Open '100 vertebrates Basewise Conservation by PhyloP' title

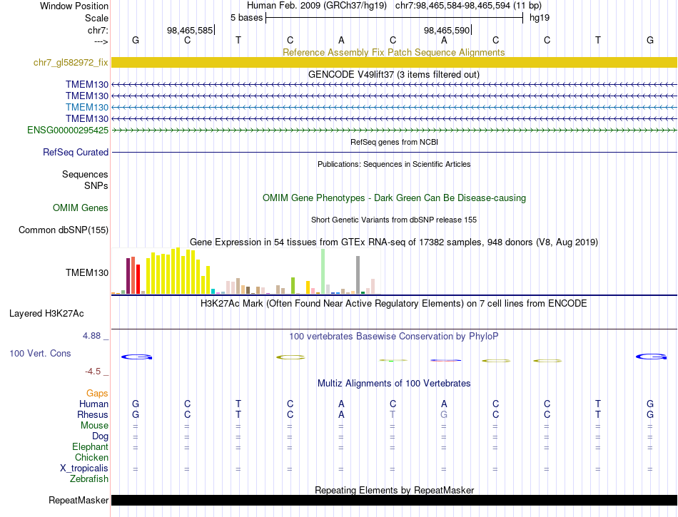(393, 336)
